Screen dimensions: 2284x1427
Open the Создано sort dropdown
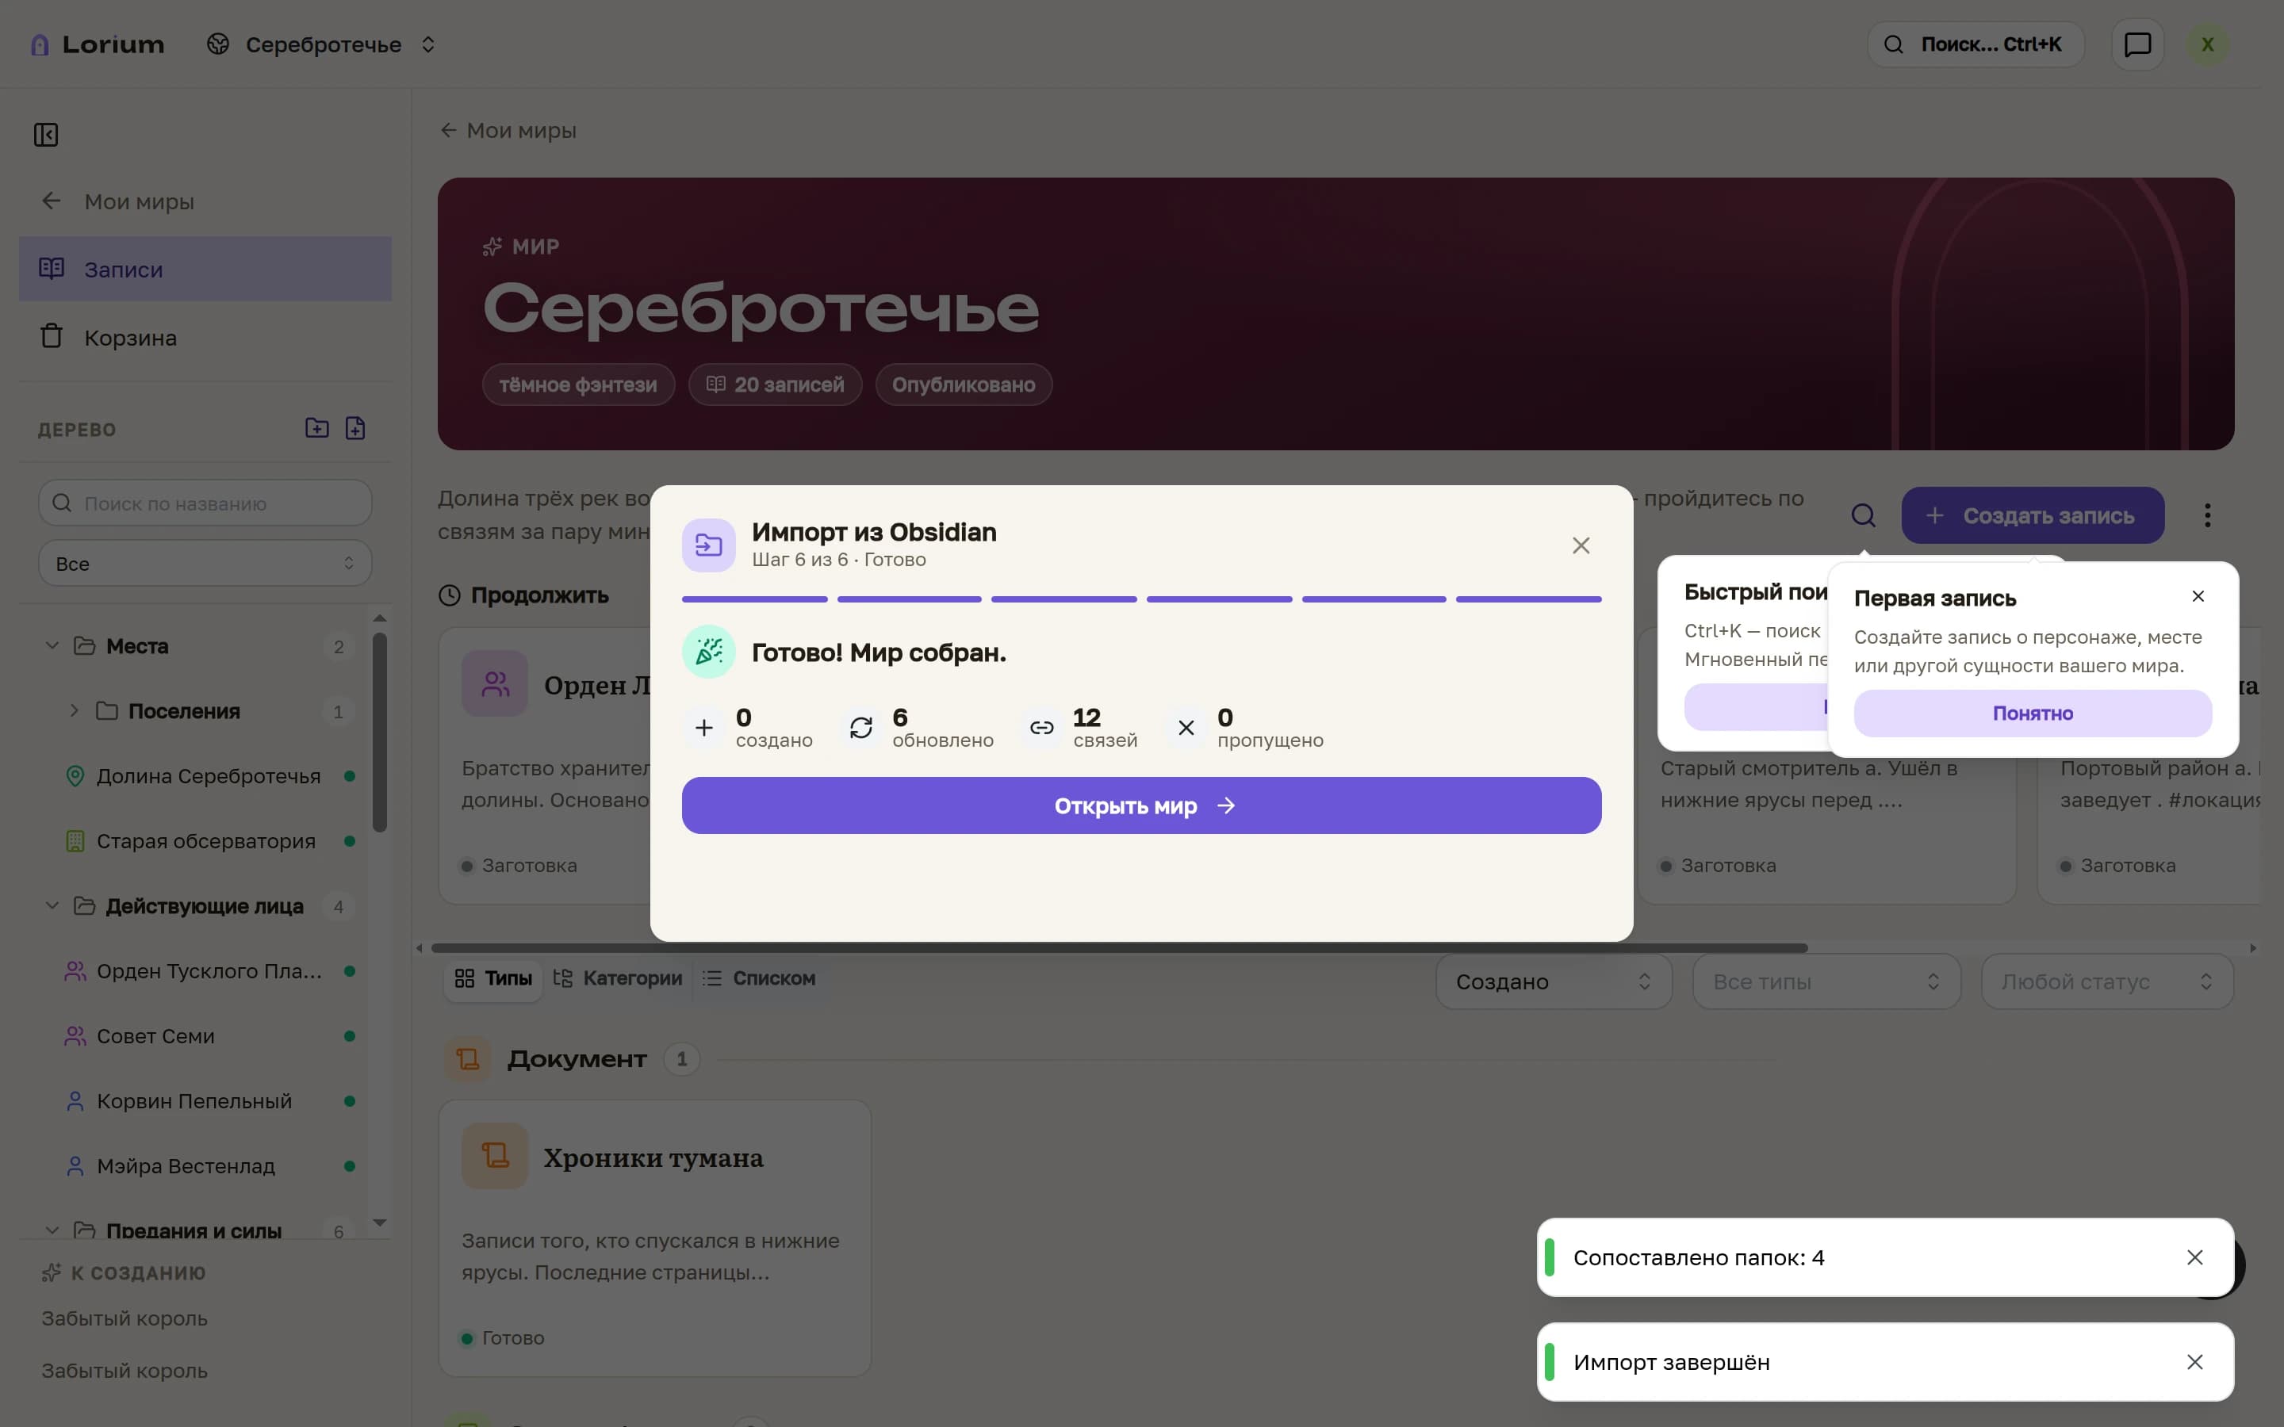(1554, 981)
